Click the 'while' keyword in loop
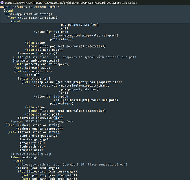The width and height of the screenshot is (190, 180). [x=24, y=78]
